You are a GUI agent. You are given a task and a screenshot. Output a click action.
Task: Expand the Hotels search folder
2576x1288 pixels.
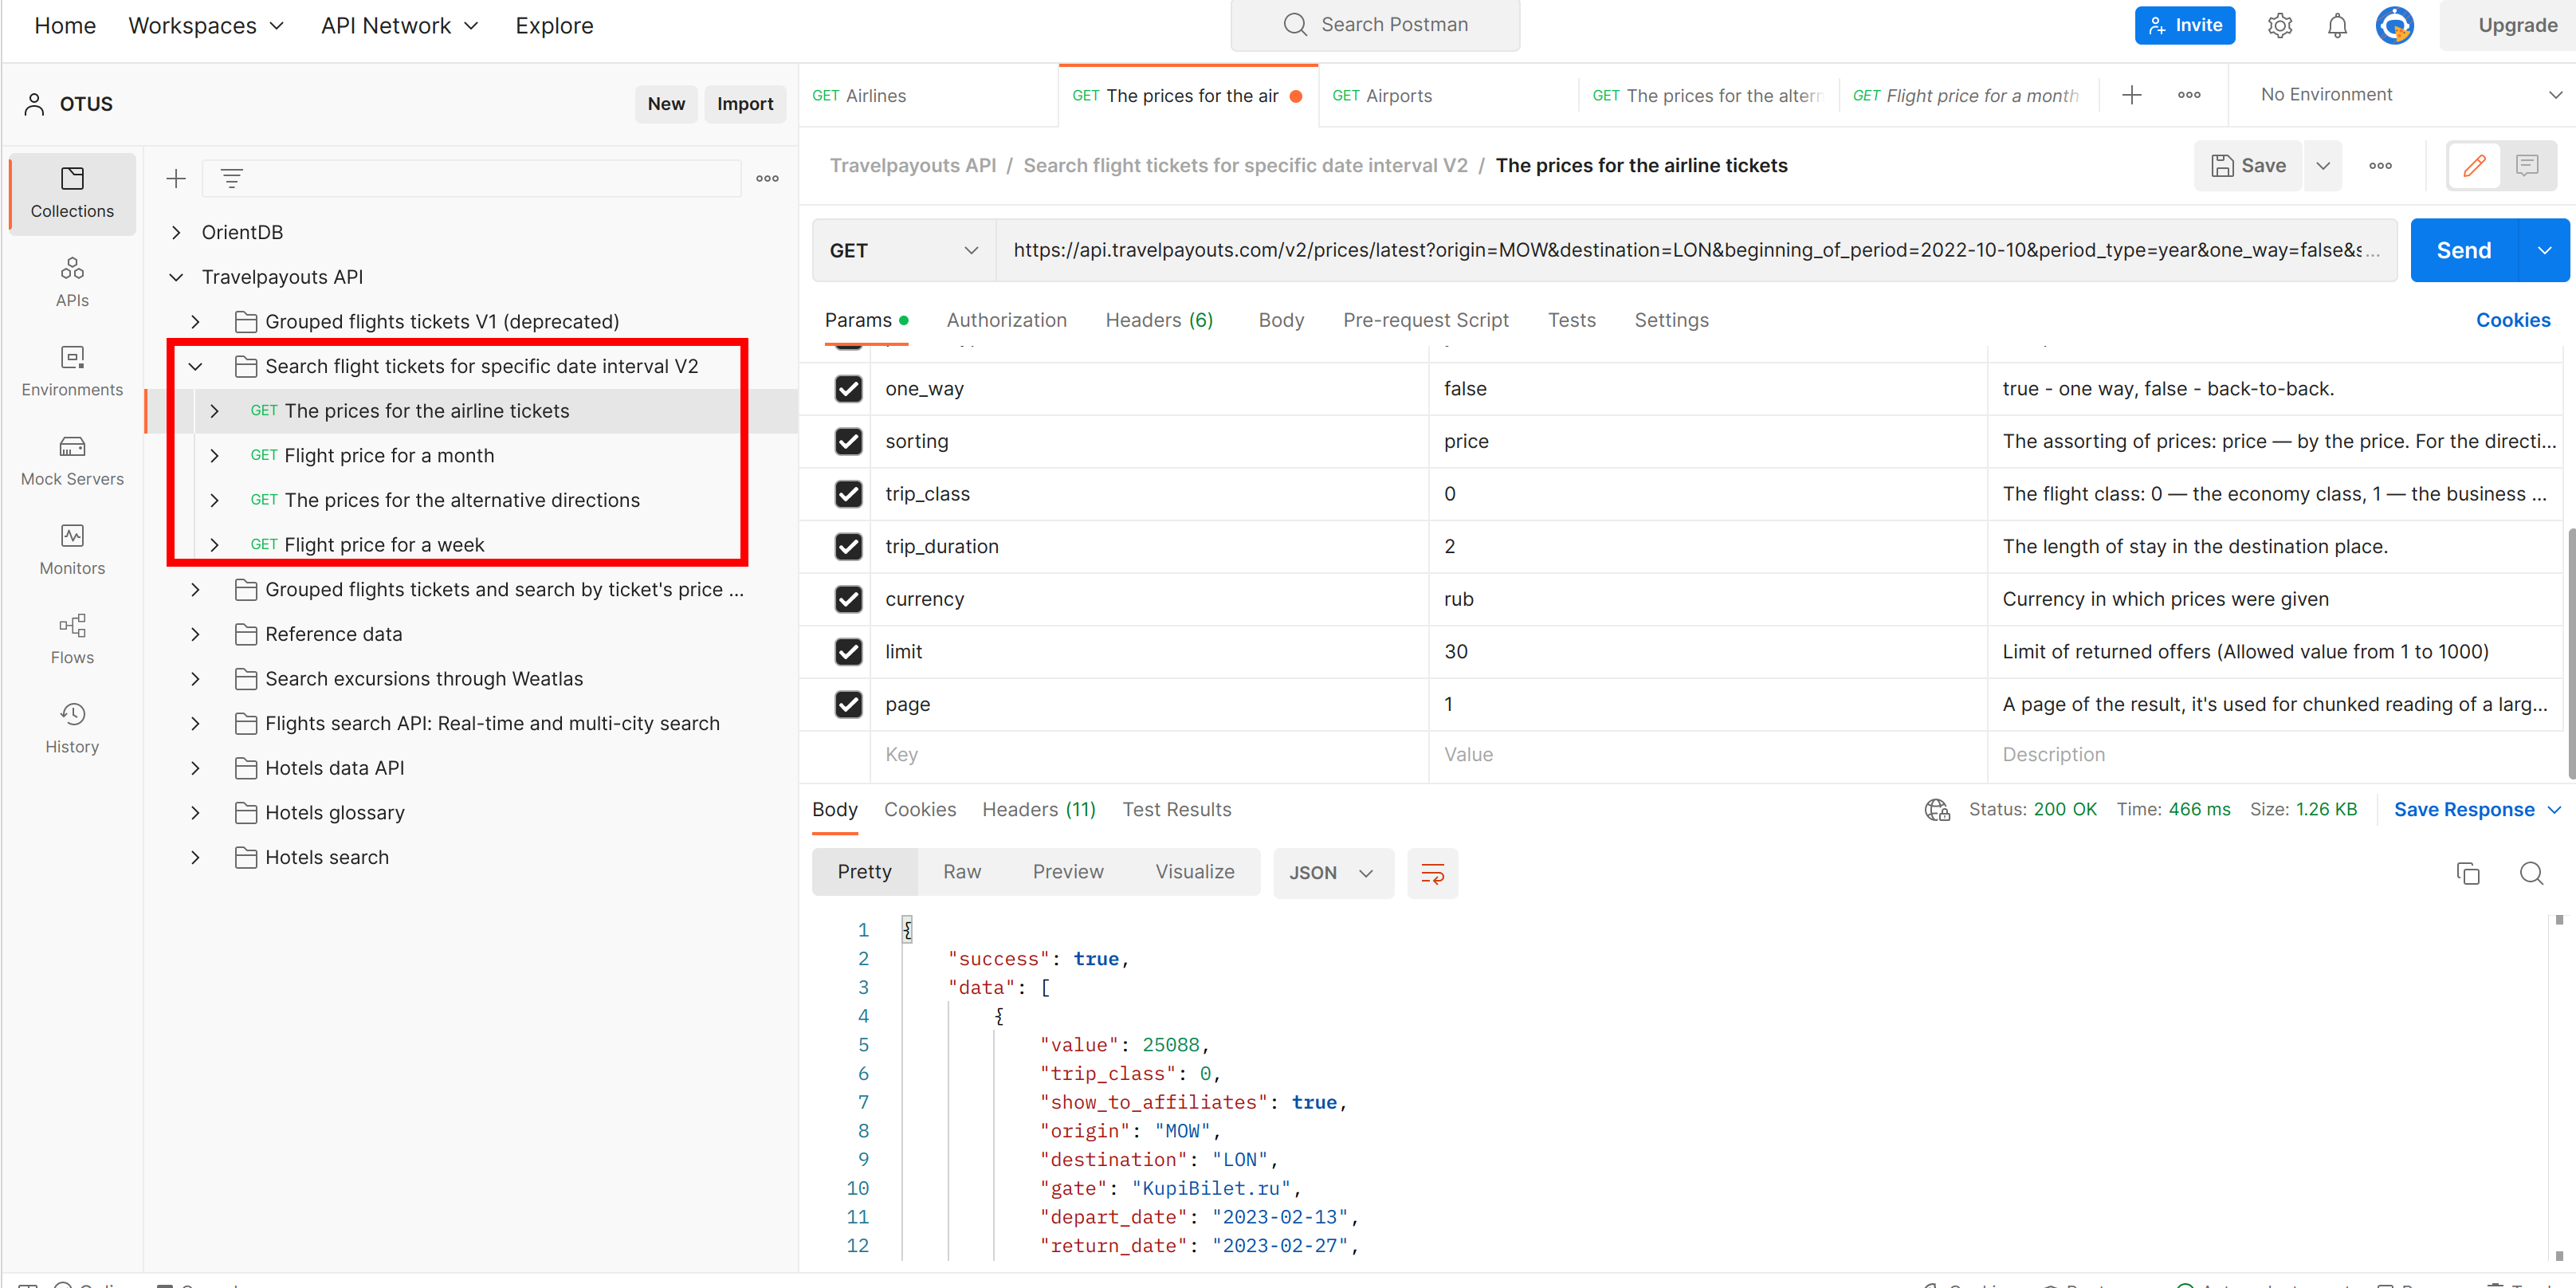[195, 857]
